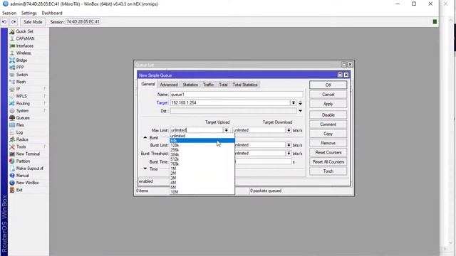Click Cancel button
Viewport: 456px width, 256px height.
pyautogui.click(x=328, y=95)
